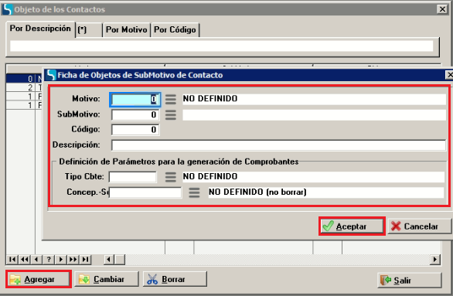
Task: Jump to last record navigation button
Action: (x=86, y=260)
